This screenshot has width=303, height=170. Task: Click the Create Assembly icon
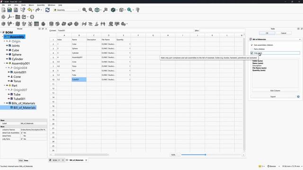(3, 24)
